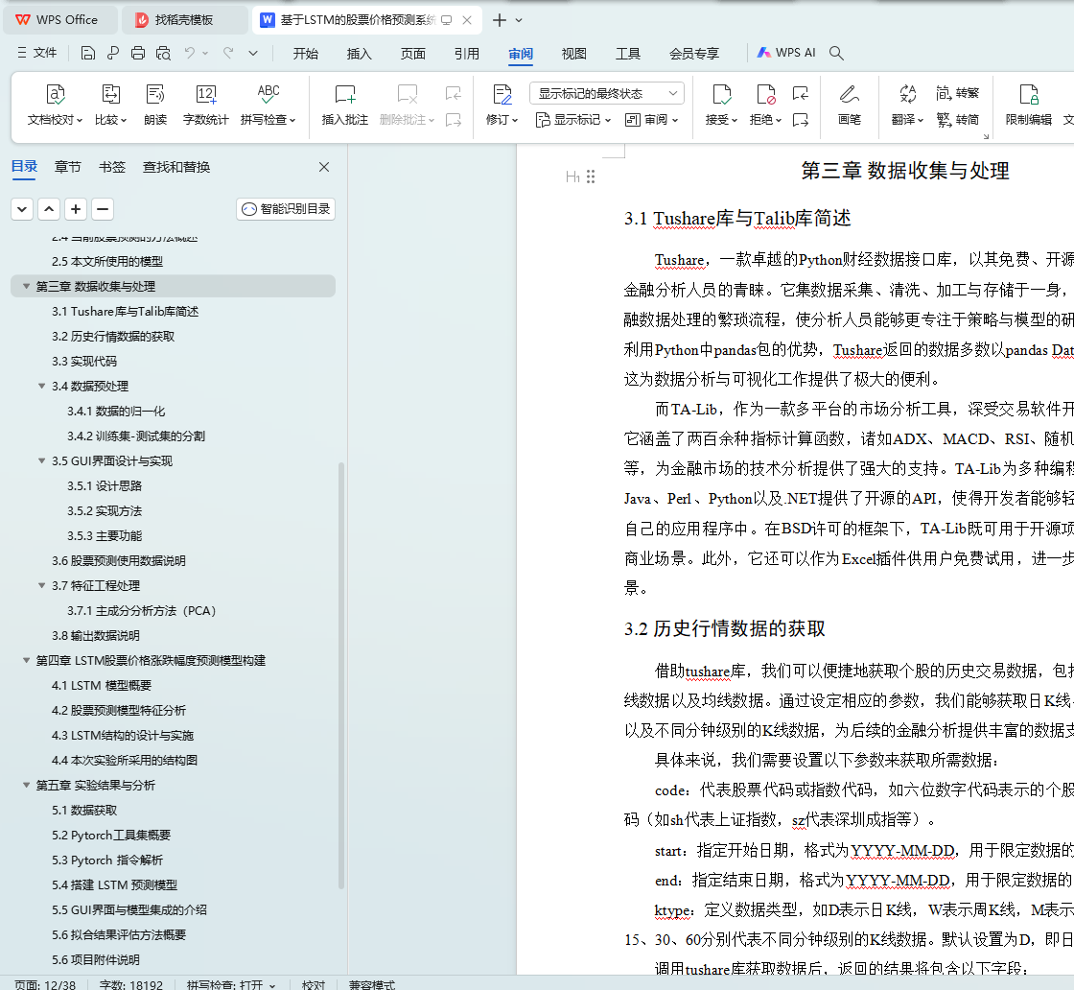Jump to 4.1 LSTM 模型概要 in outline
The height and width of the screenshot is (990, 1074).
click(x=102, y=685)
